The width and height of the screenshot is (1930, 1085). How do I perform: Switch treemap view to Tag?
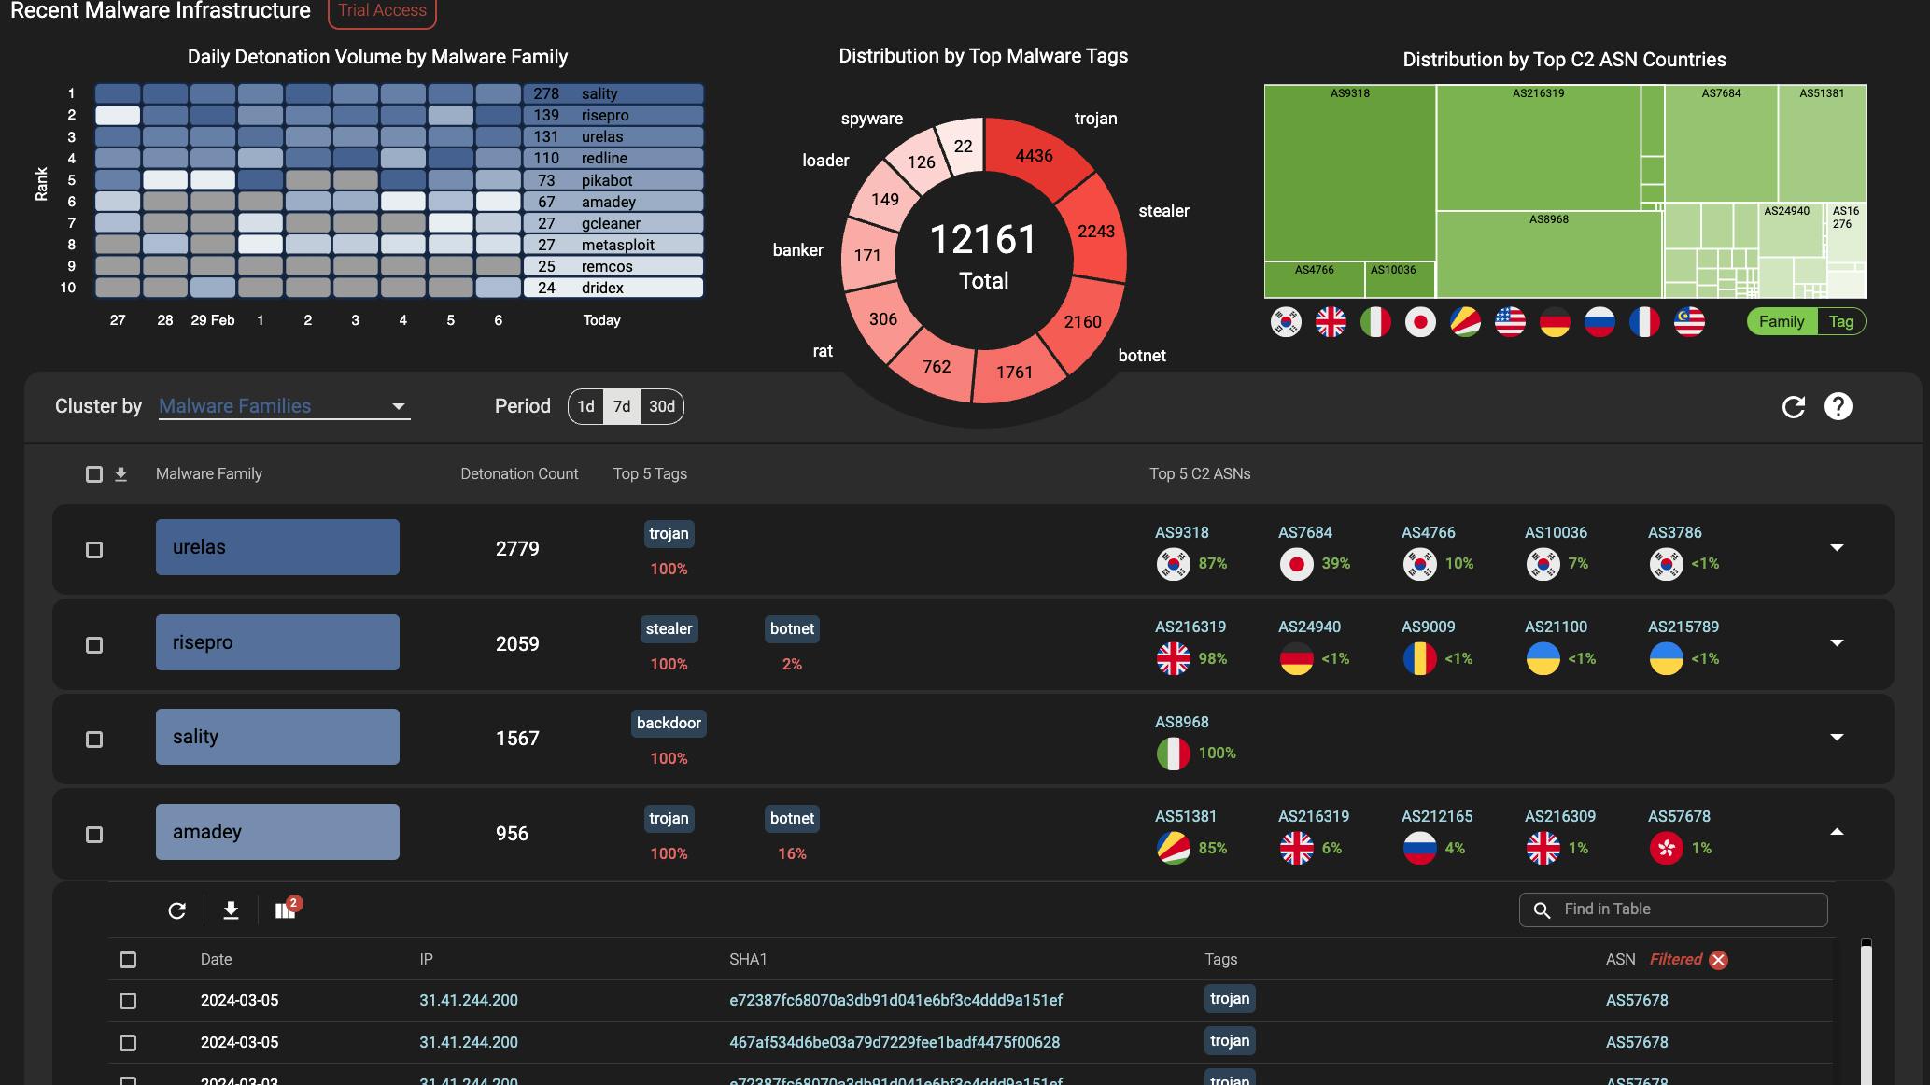pos(1841,321)
